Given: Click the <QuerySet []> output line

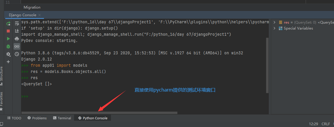Looking at the screenshot, I should point(37,84).
